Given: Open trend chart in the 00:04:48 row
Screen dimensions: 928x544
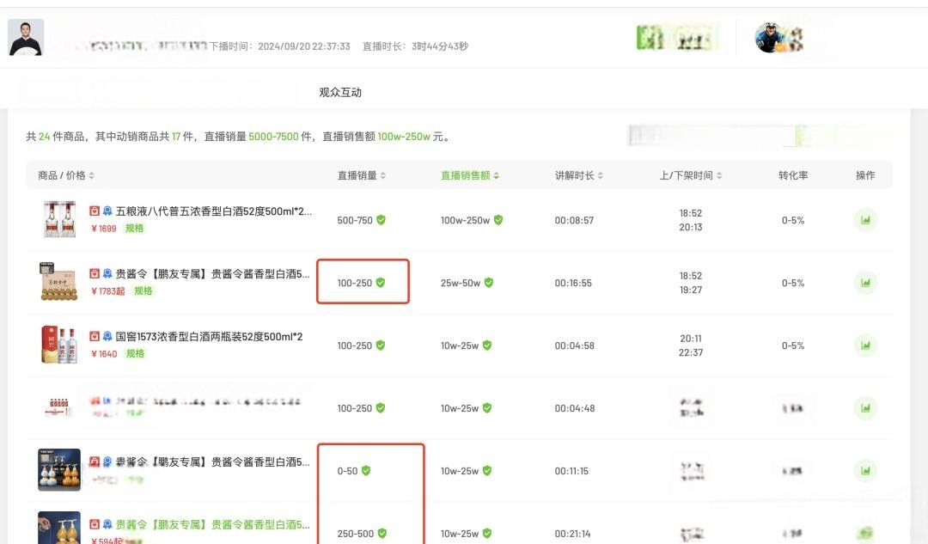Looking at the screenshot, I should [865, 408].
